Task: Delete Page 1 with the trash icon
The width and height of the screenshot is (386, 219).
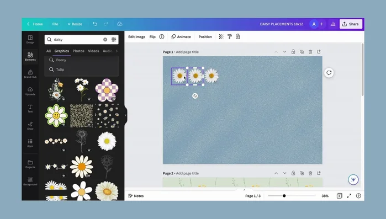Action: pos(310,52)
